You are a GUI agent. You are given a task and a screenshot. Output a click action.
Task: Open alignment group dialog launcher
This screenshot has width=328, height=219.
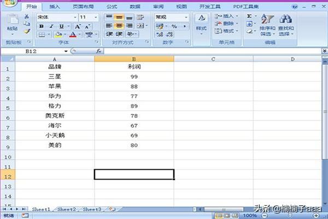click(x=147, y=42)
